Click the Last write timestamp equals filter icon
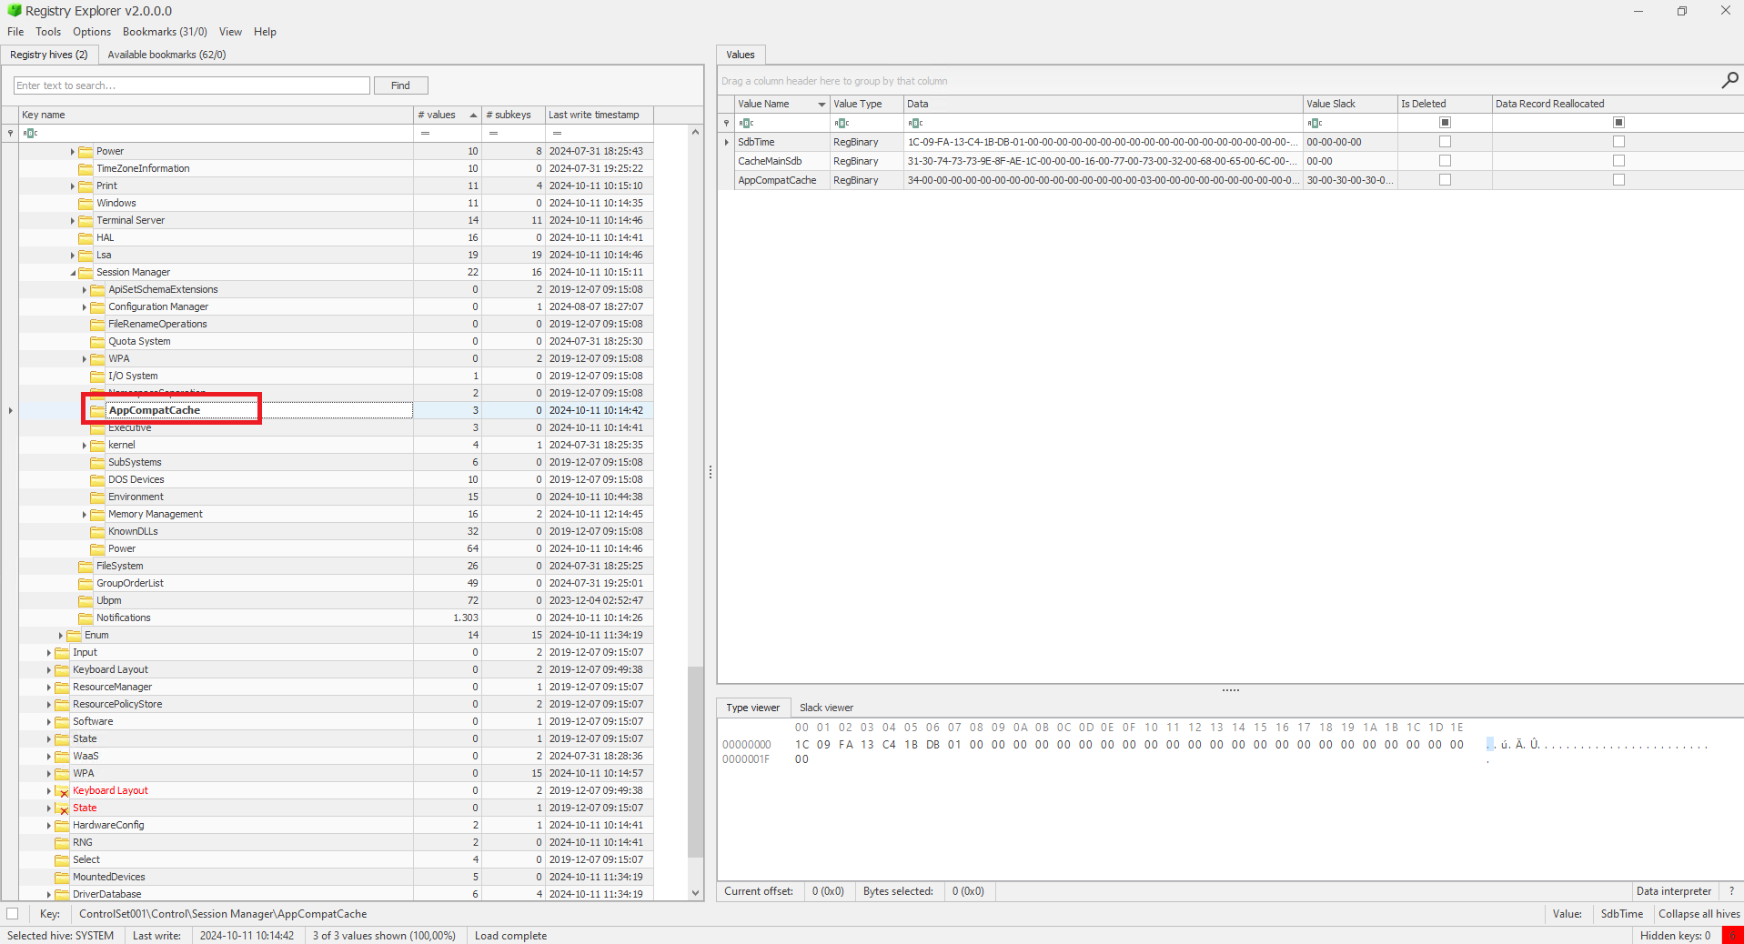This screenshot has height=944, width=1744. tap(557, 133)
